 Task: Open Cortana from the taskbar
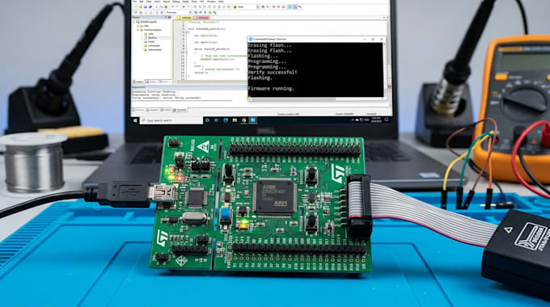tap(207, 120)
